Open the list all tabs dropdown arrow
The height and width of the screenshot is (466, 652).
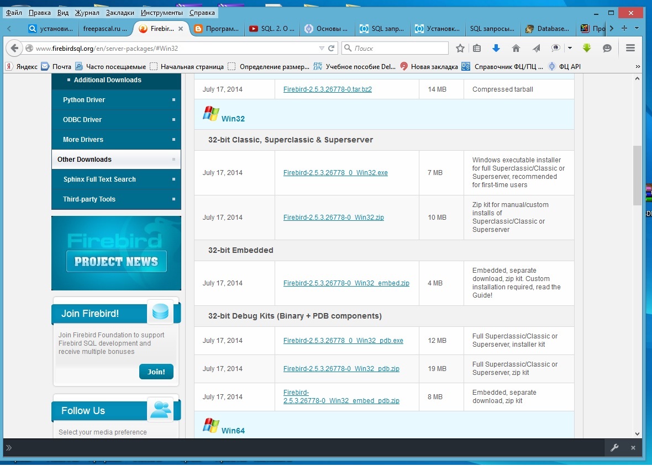coord(637,28)
